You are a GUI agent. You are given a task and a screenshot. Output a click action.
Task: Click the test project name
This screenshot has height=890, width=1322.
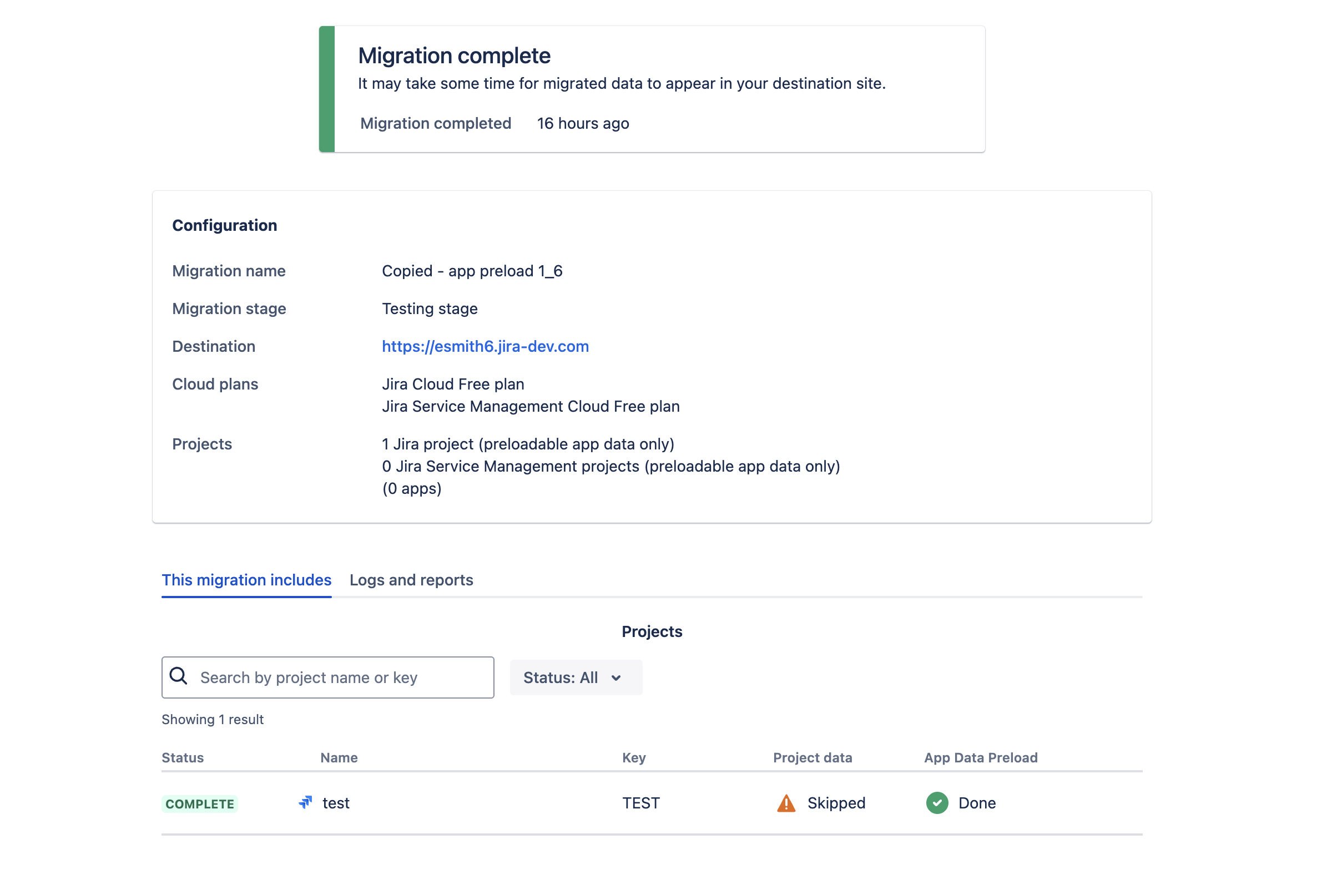[335, 802]
